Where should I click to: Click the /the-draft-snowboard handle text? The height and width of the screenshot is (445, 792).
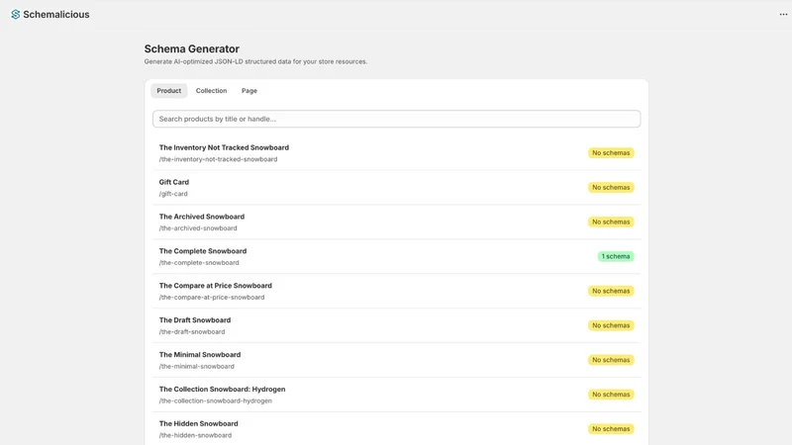pyautogui.click(x=192, y=332)
